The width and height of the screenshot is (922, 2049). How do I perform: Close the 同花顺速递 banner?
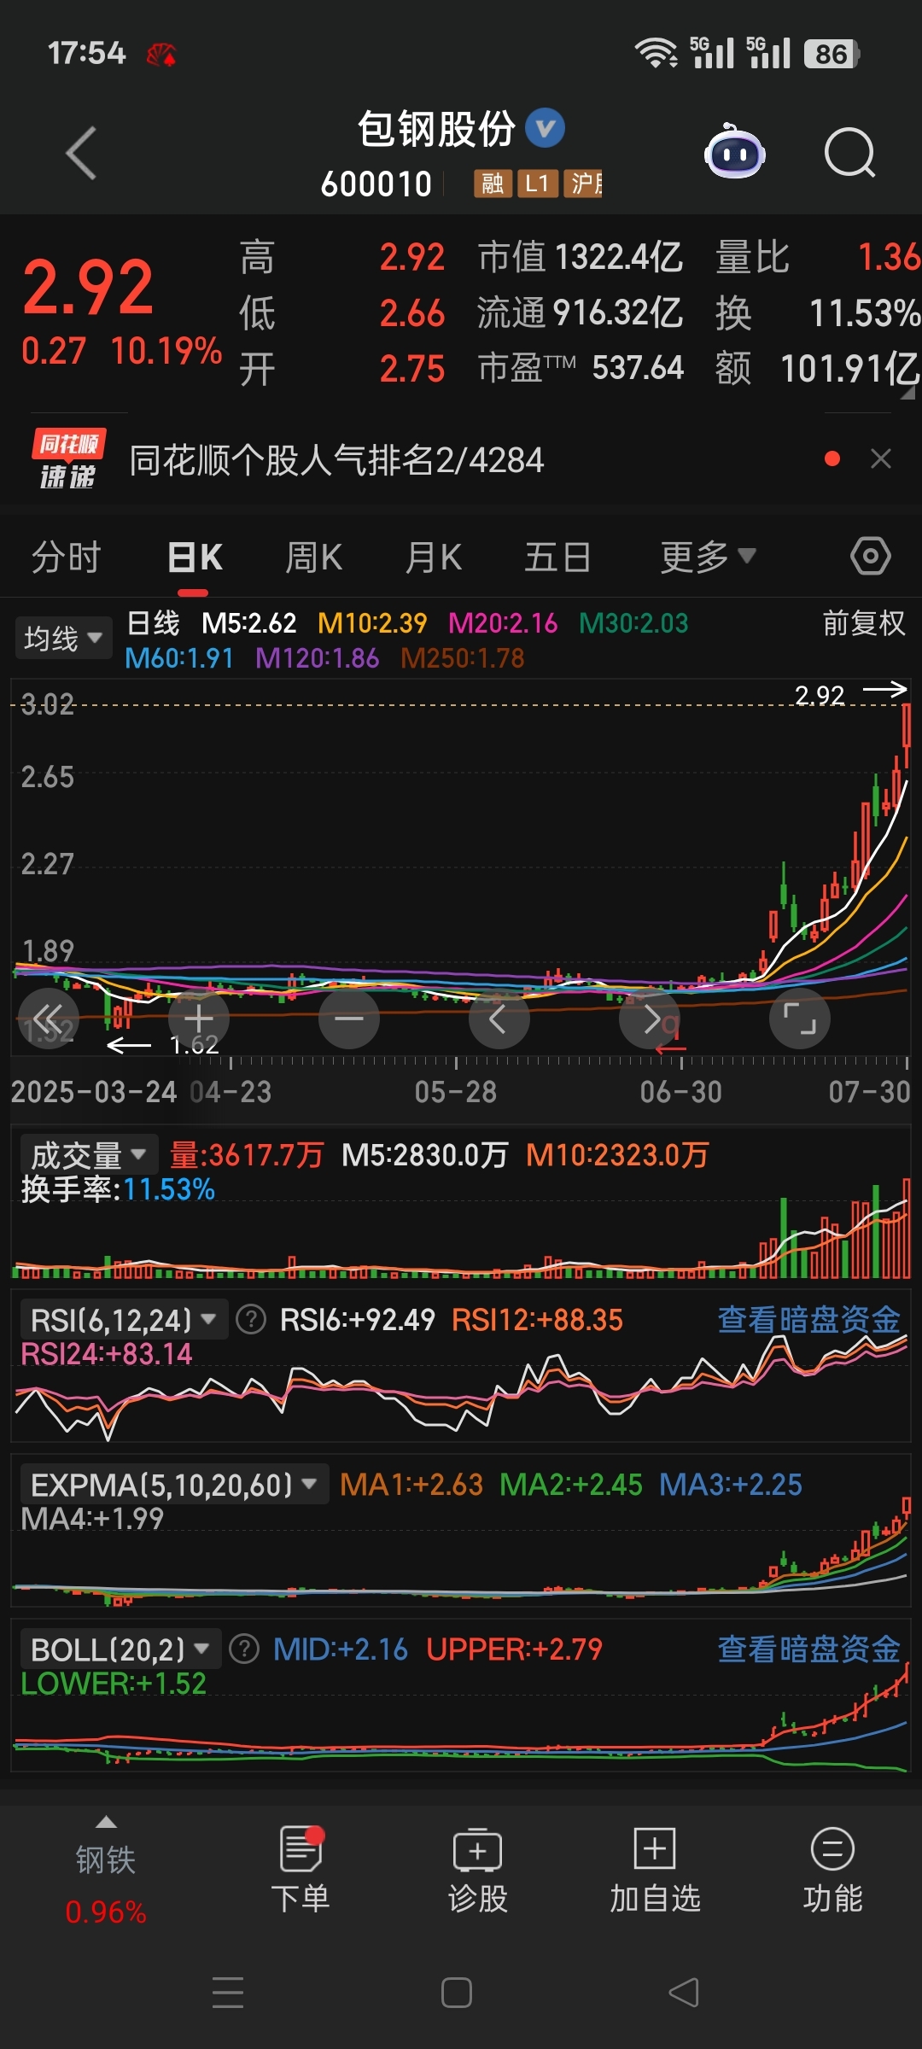pos(881,459)
